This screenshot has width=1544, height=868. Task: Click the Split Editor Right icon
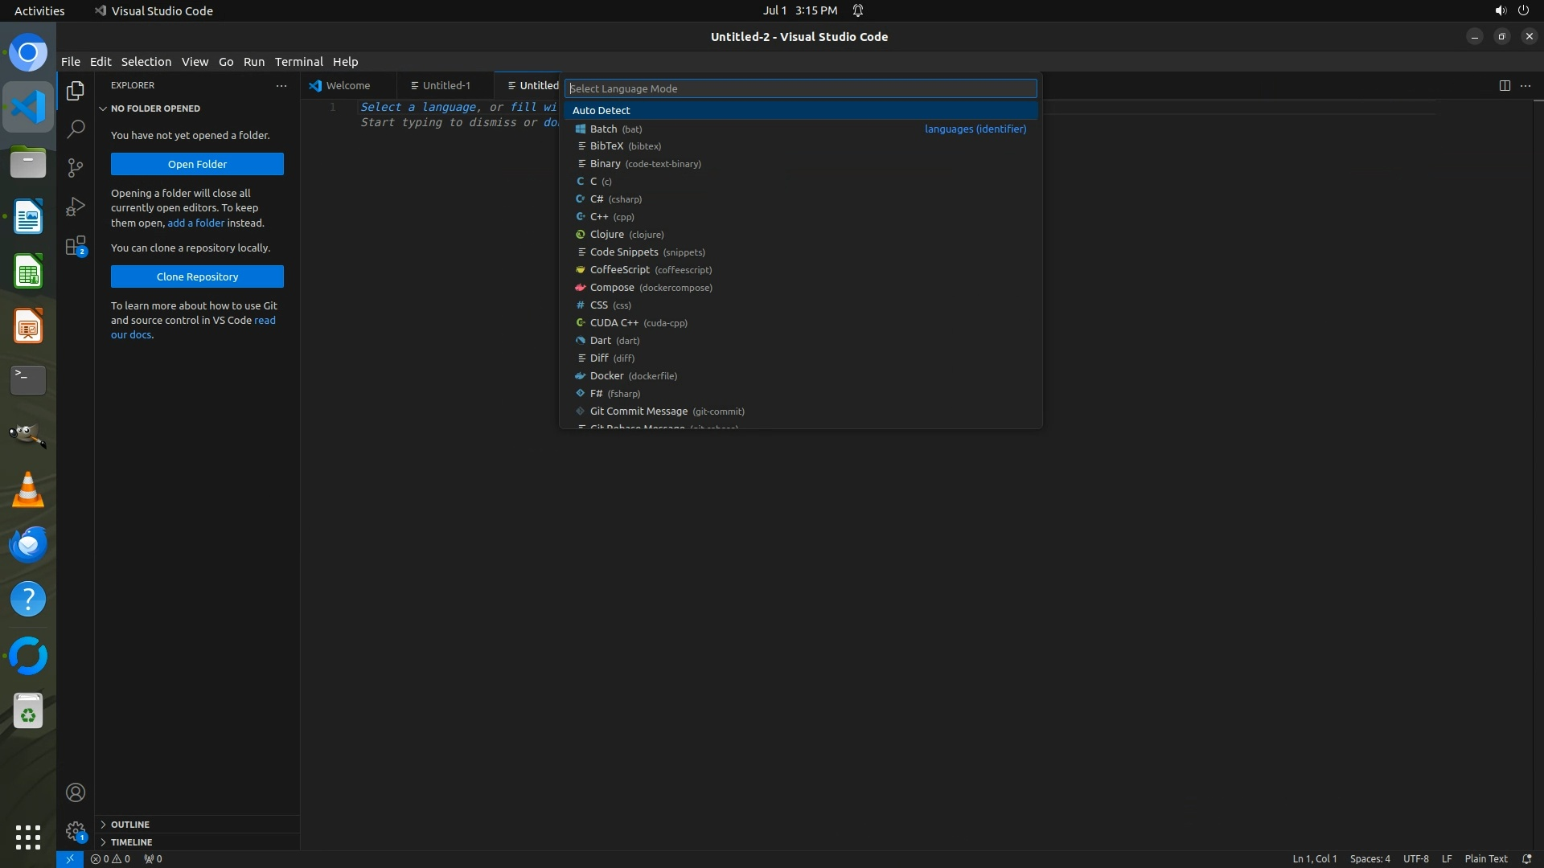tap(1504, 85)
